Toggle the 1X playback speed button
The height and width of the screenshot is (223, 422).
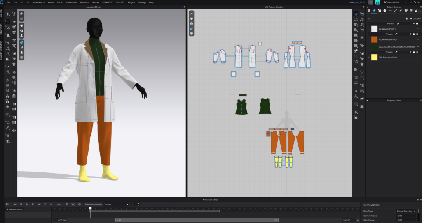coord(51,205)
